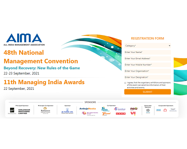The width and height of the screenshot is (187, 149).
Task: Focus the Enter Your Name field
Action: click(x=147, y=52)
